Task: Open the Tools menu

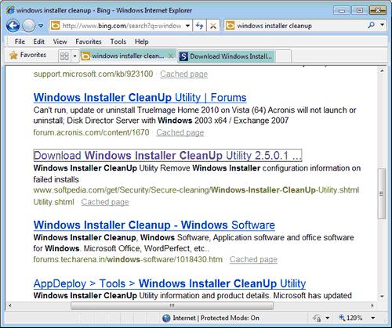Action: point(118,41)
